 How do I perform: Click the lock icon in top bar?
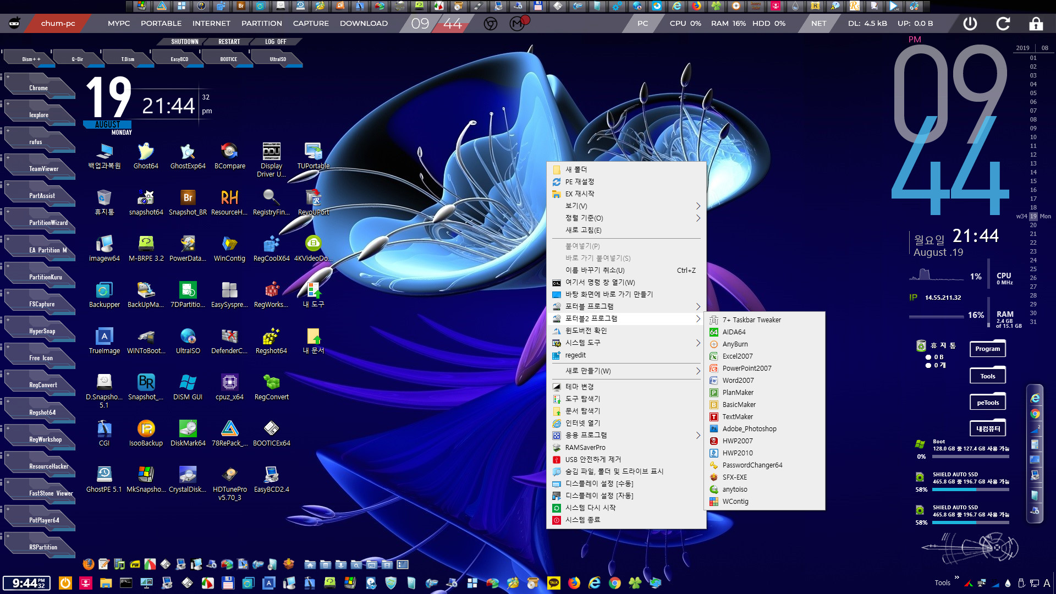[x=1036, y=24]
